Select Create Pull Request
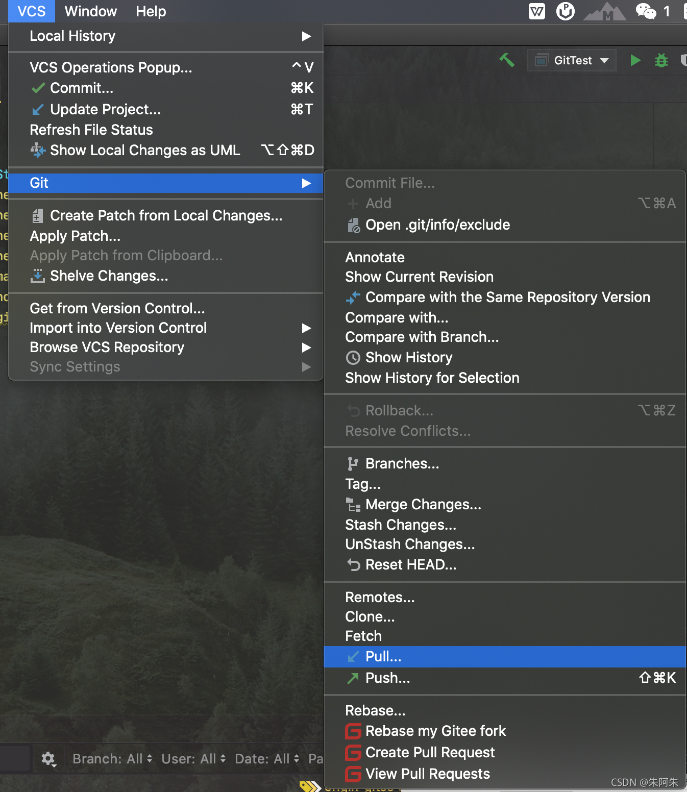 pos(504,752)
